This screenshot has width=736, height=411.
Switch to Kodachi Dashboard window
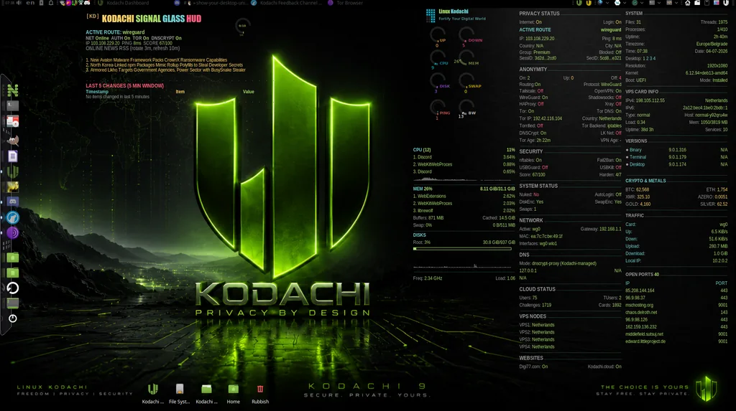pyautogui.click(x=122, y=3)
